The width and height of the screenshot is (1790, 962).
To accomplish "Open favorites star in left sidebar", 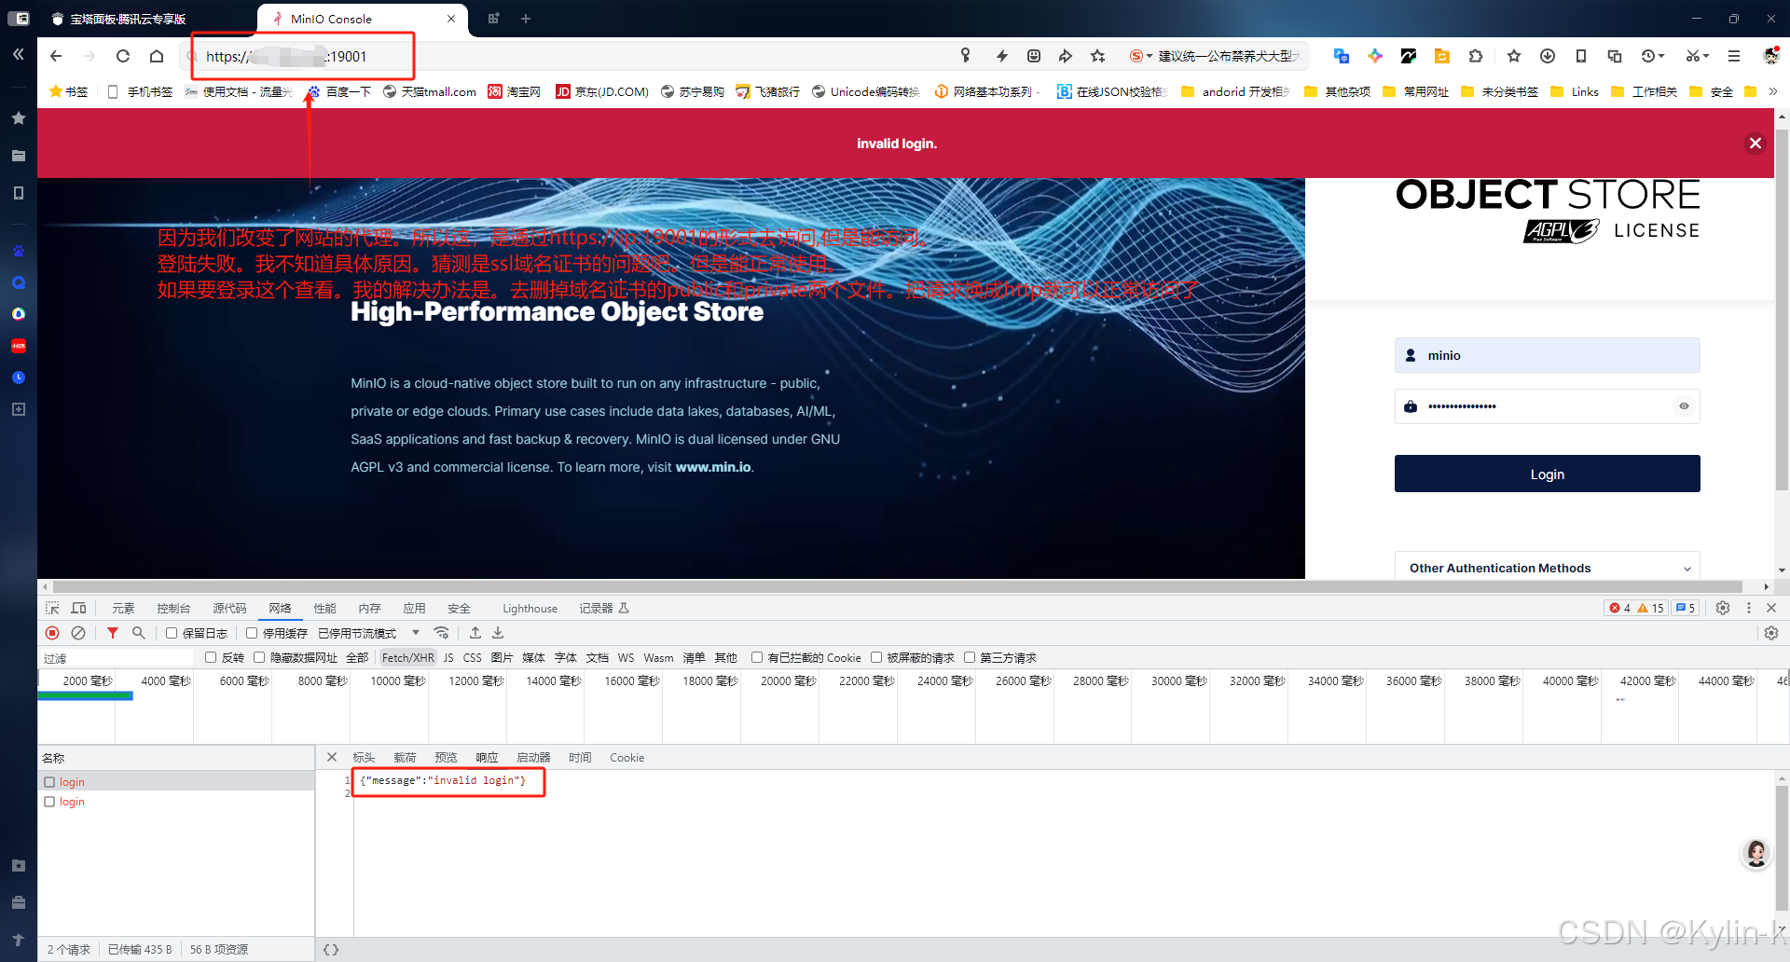I will 18,118.
